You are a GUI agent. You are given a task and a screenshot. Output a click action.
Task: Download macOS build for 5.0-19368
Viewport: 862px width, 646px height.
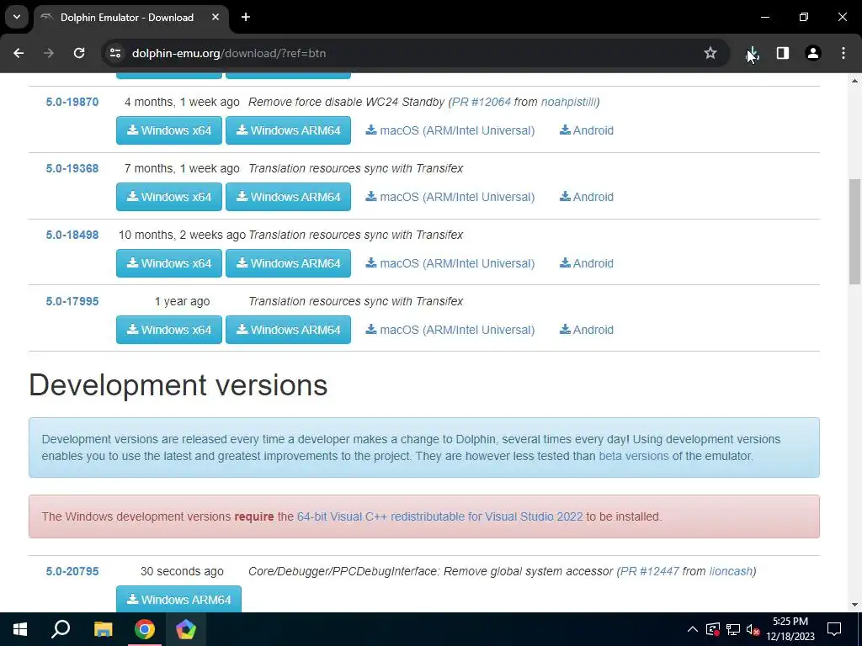450,197
